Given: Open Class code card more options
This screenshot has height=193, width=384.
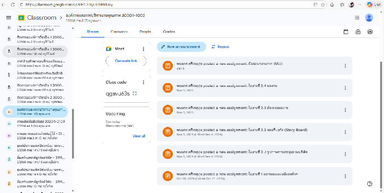Looking at the screenshot, I should tap(143, 82).
